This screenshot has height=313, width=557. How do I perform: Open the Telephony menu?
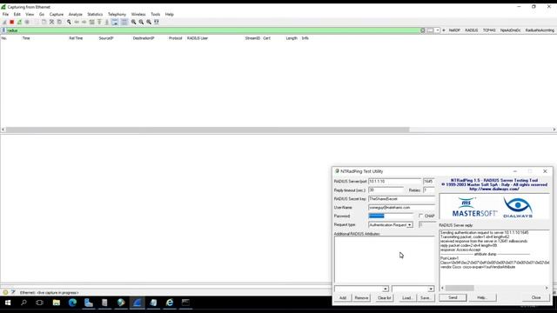[117, 14]
